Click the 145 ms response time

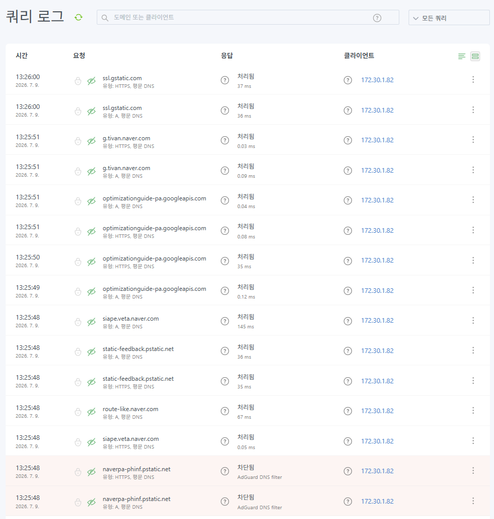(x=245, y=327)
